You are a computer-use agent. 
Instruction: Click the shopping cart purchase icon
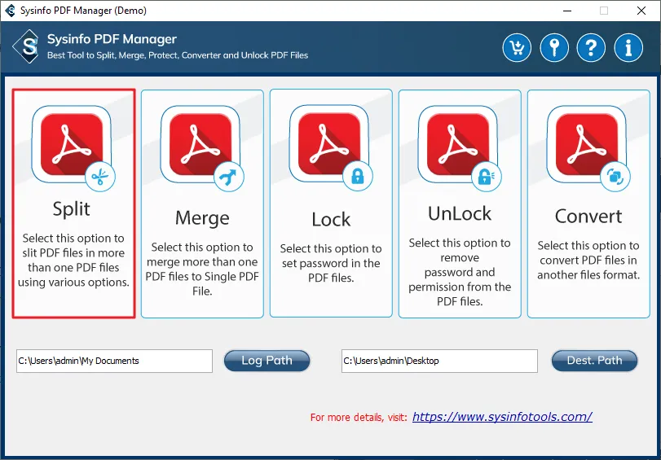(517, 47)
